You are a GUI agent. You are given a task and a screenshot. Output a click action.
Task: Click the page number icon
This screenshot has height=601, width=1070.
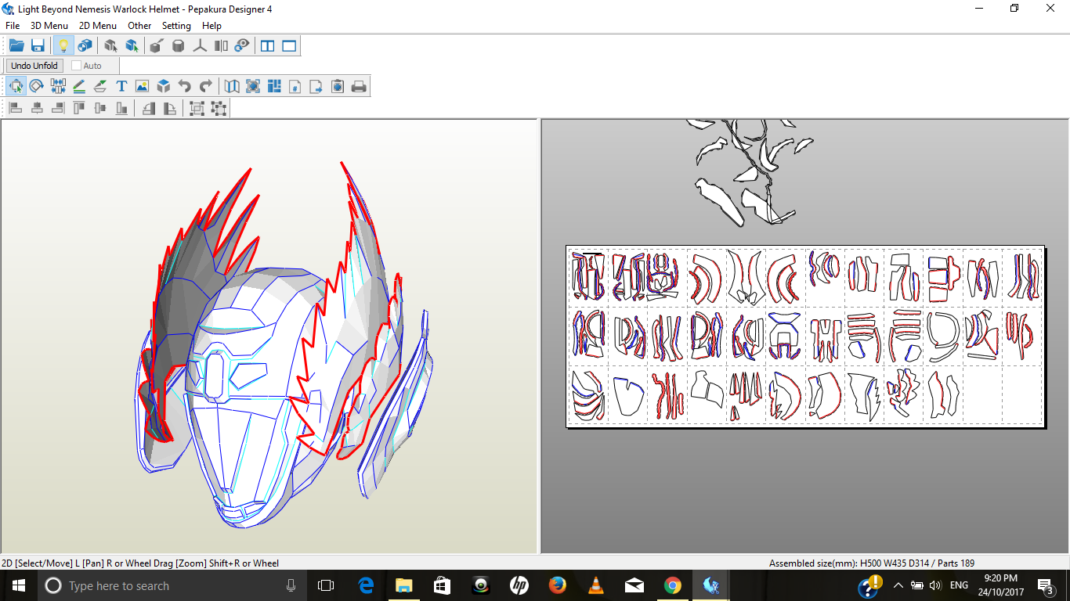click(295, 86)
